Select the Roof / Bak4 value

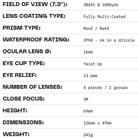pos(96,28)
